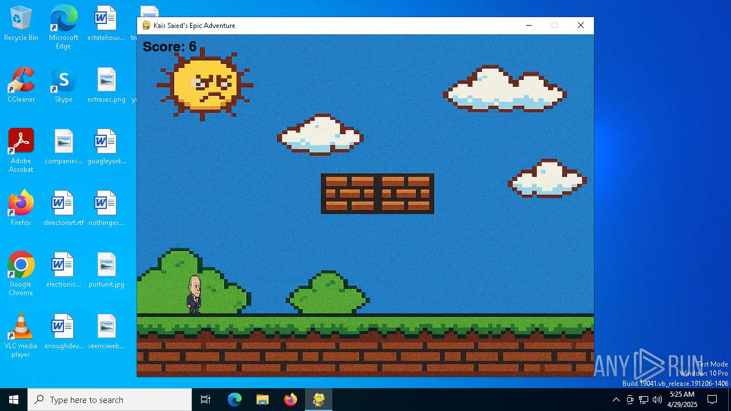The width and height of the screenshot is (731, 411).
Task: Select the seemsweb image file icon
Action: [x=106, y=332]
